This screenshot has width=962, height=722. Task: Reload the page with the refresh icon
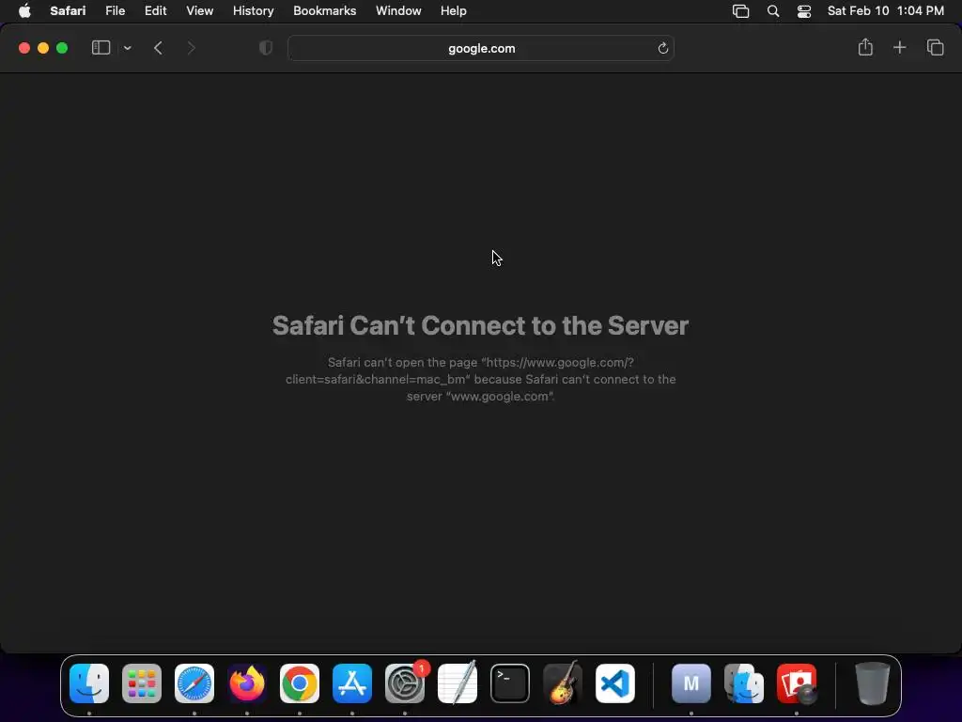point(662,49)
